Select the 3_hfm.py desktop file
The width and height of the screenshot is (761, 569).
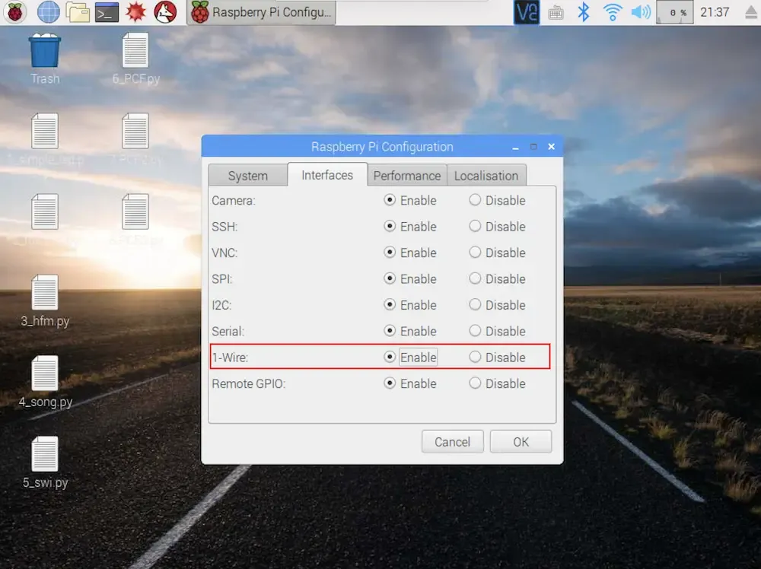coord(45,301)
